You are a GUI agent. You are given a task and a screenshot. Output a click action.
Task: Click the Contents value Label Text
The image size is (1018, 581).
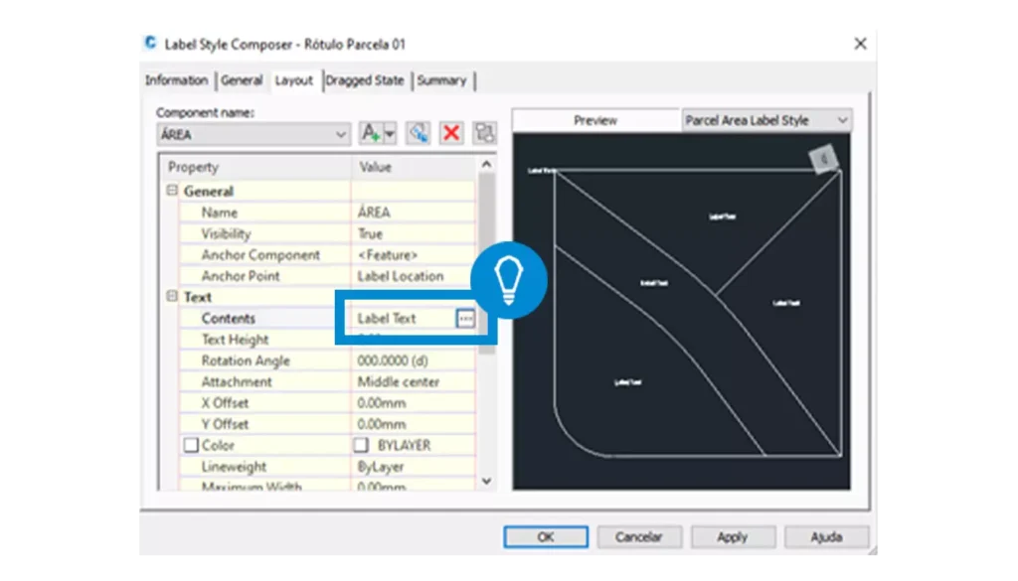tap(387, 319)
